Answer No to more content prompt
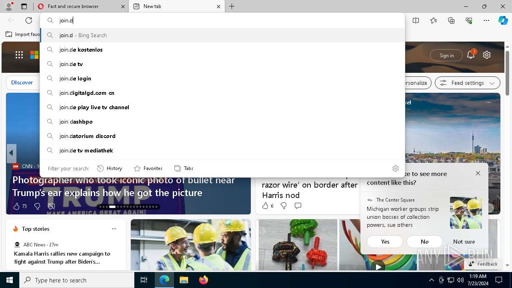 pos(424,242)
